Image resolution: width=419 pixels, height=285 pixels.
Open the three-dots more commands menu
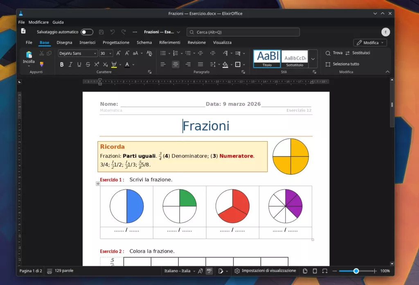coord(135,32)
